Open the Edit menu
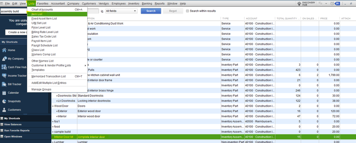Screen dimensions: 356x143 [x=15, y=4]
